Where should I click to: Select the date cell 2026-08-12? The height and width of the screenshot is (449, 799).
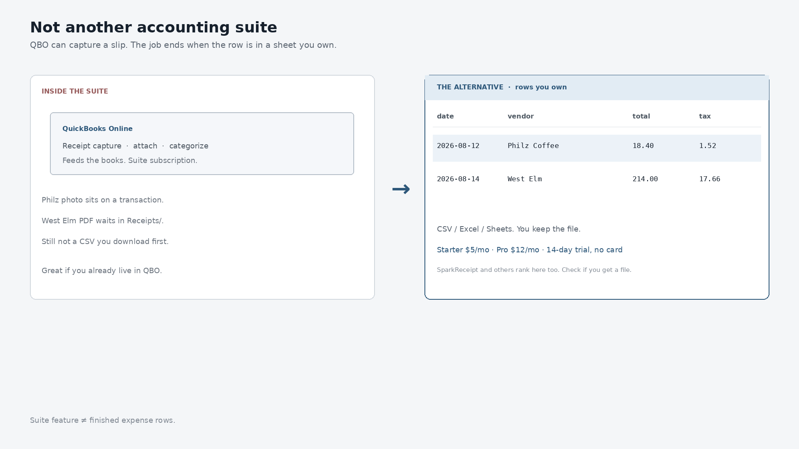pyautogui.click(x=458, y=146)
